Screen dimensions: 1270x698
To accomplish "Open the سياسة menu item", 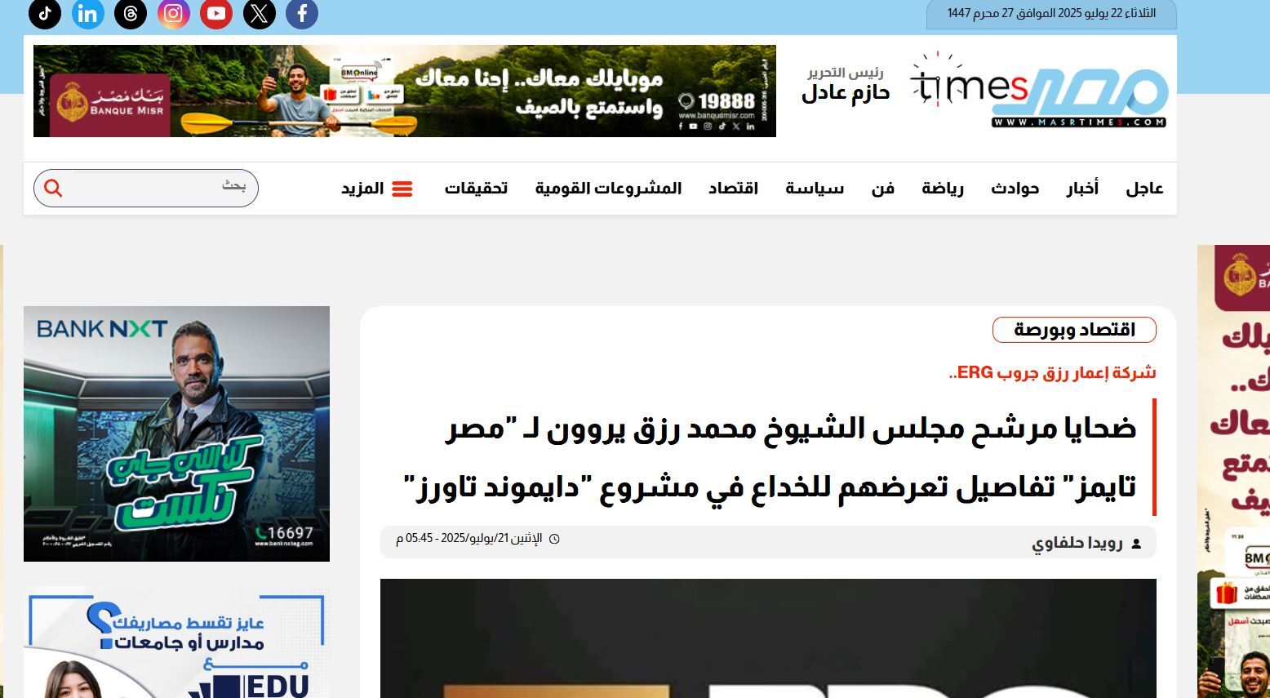I will [815, 189].
